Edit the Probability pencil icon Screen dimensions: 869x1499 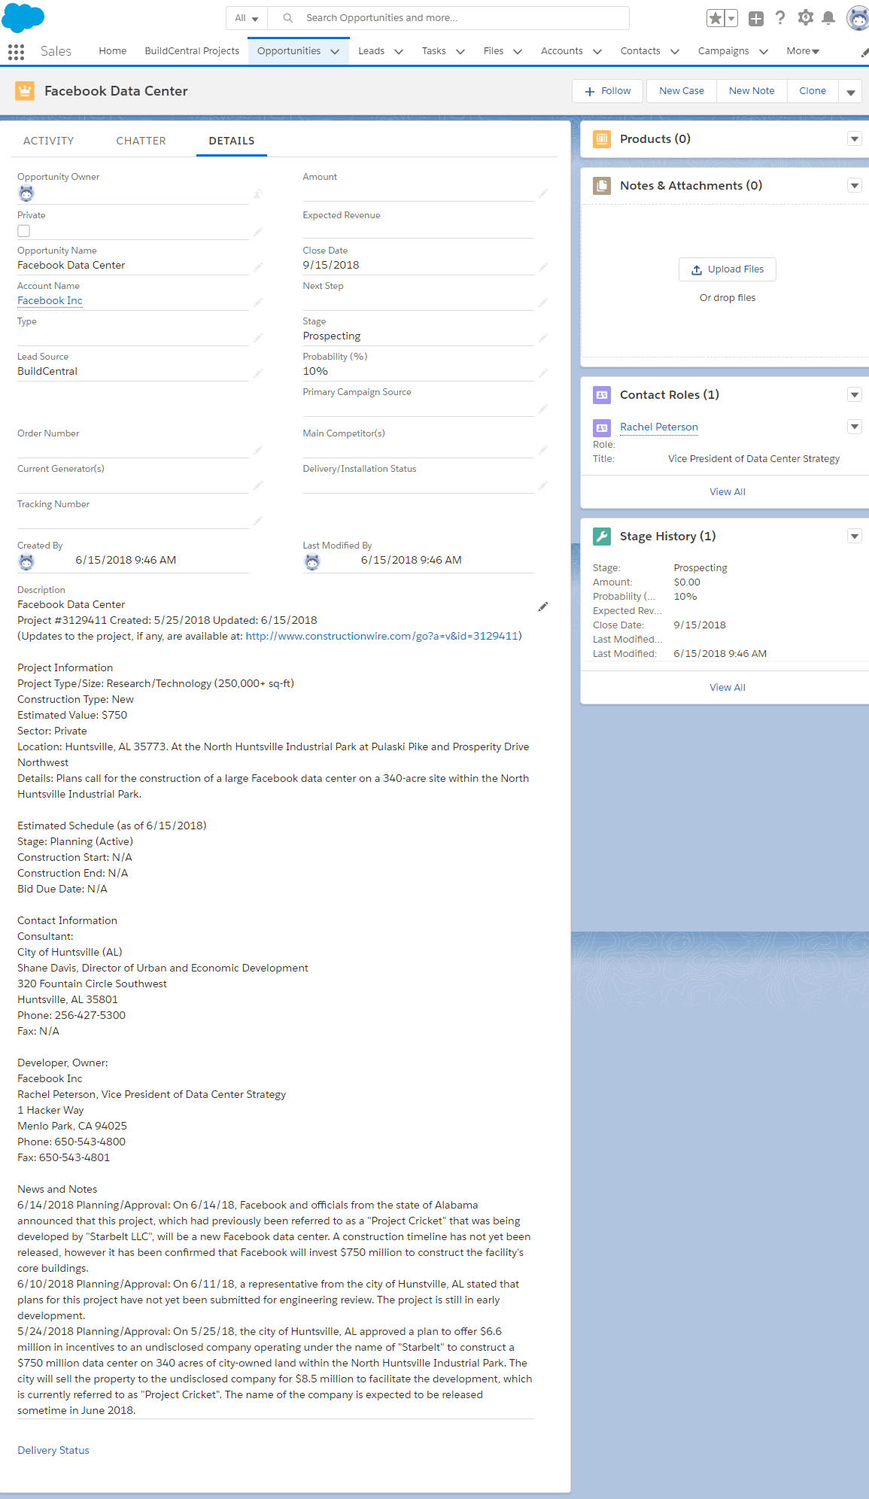tap(543, 373)
